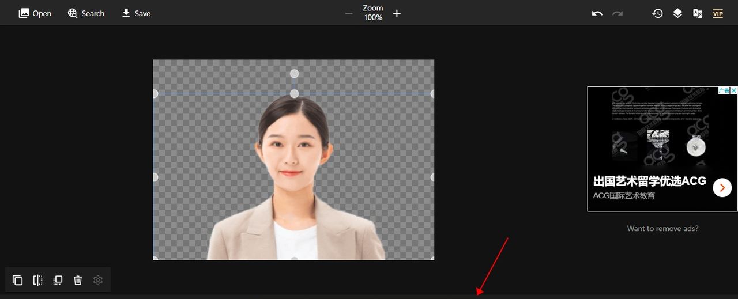Click the bring-to-front arrange icon
Screen dimensions: 738x299
58,280
